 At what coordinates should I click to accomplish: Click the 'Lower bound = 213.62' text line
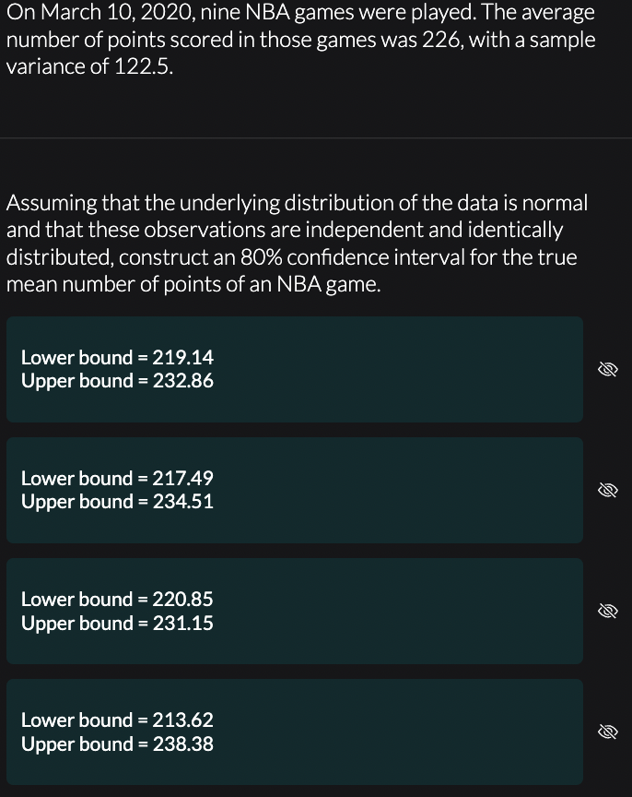click(117, 720)
